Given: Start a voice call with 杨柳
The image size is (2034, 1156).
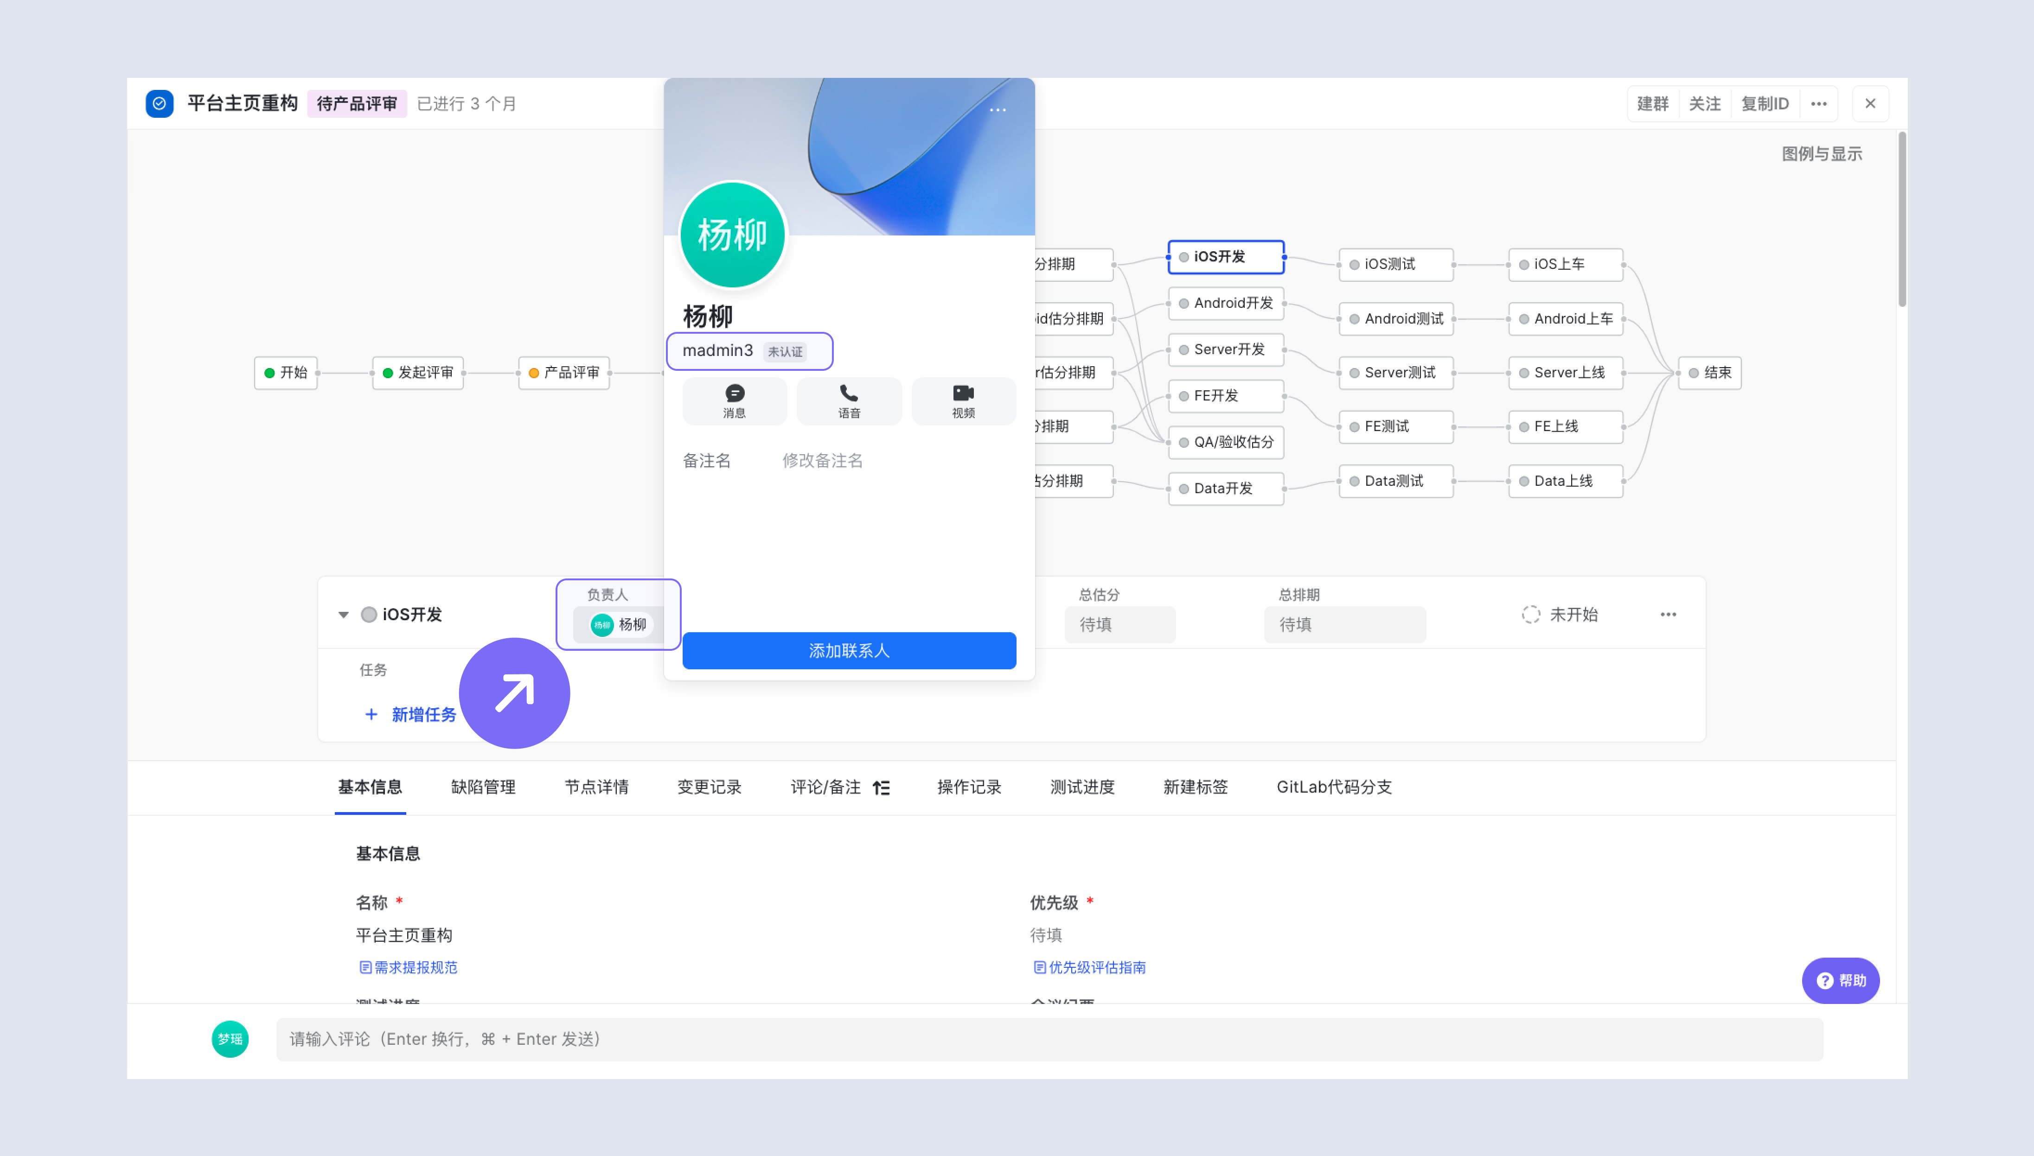Looking at the screenshot, I should coord(849,401).
